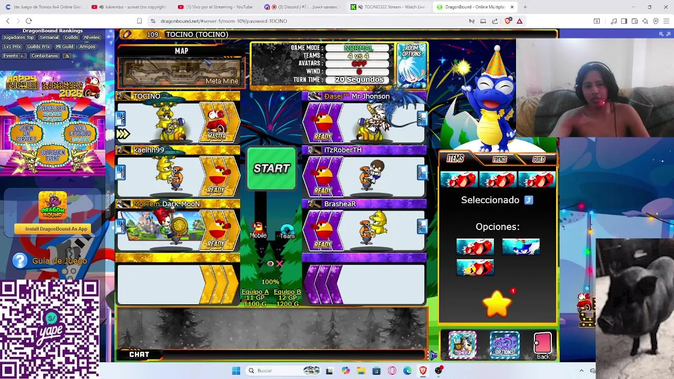Click the Guia de Juego link
The height and width of the screenshot is (379, 674).
coord(60,261)
